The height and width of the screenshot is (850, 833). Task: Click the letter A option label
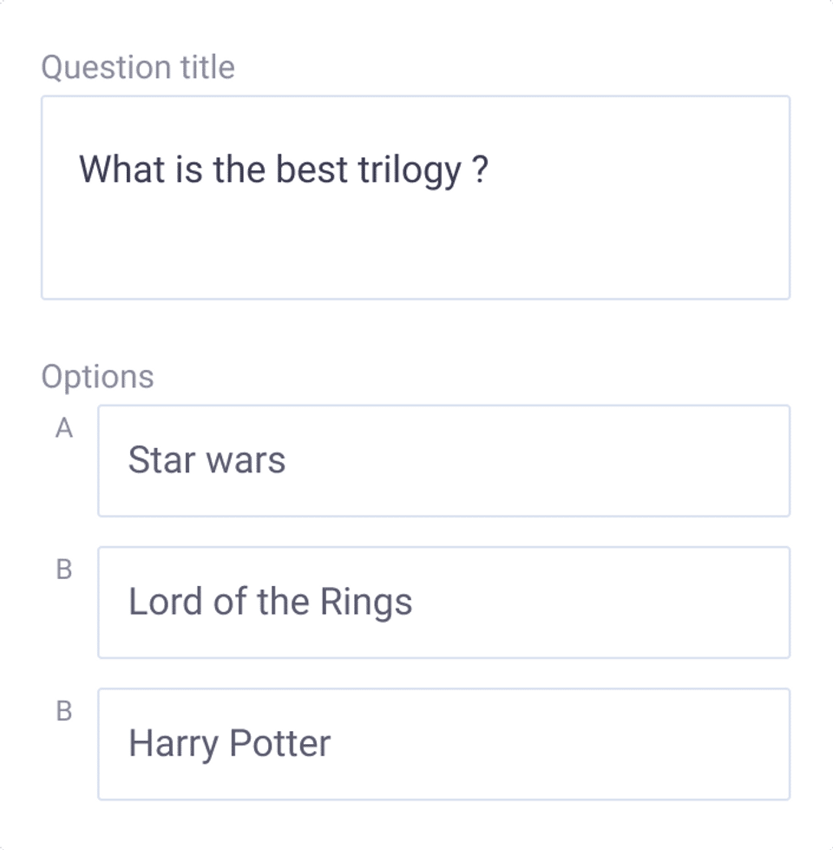point(63,429)
